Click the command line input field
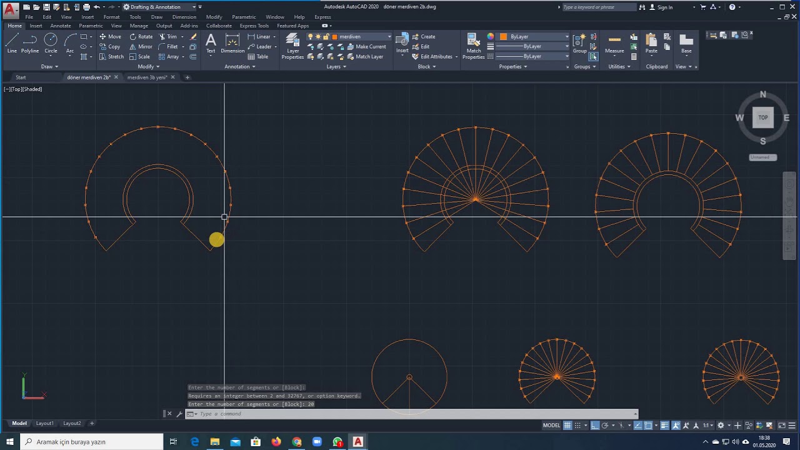 412,414
